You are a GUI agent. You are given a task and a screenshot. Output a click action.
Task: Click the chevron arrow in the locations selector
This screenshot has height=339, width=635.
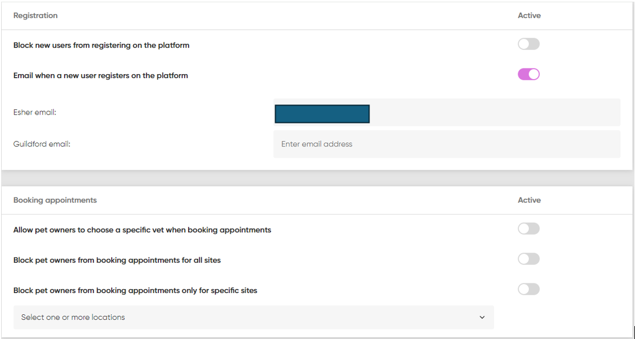(x=482, y=318)
